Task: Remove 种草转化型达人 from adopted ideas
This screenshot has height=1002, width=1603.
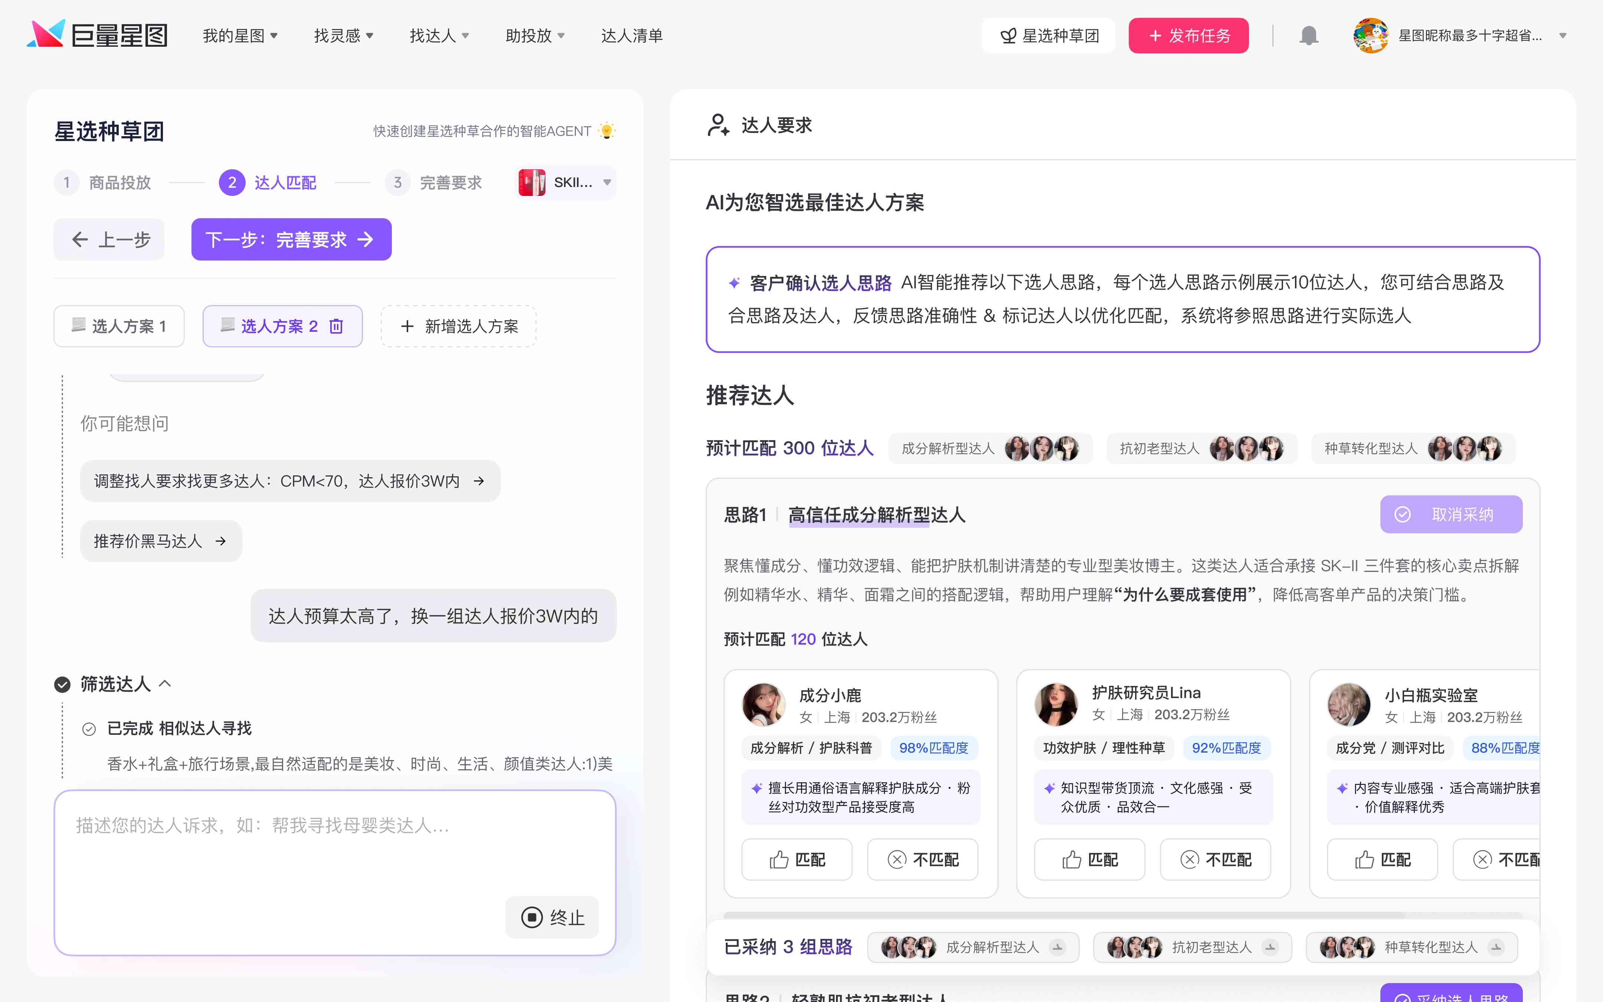Action: [1497, 947]
